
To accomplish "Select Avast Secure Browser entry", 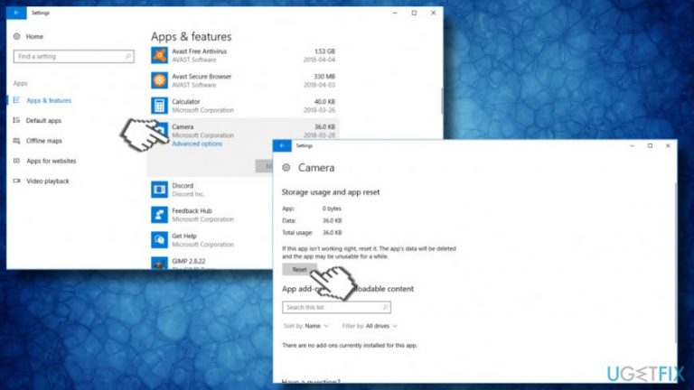I will 243,80.
